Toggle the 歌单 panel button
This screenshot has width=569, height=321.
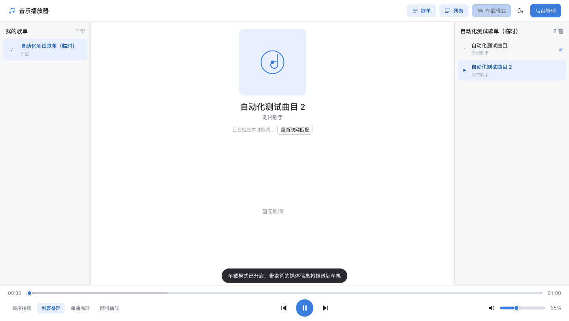422,11
